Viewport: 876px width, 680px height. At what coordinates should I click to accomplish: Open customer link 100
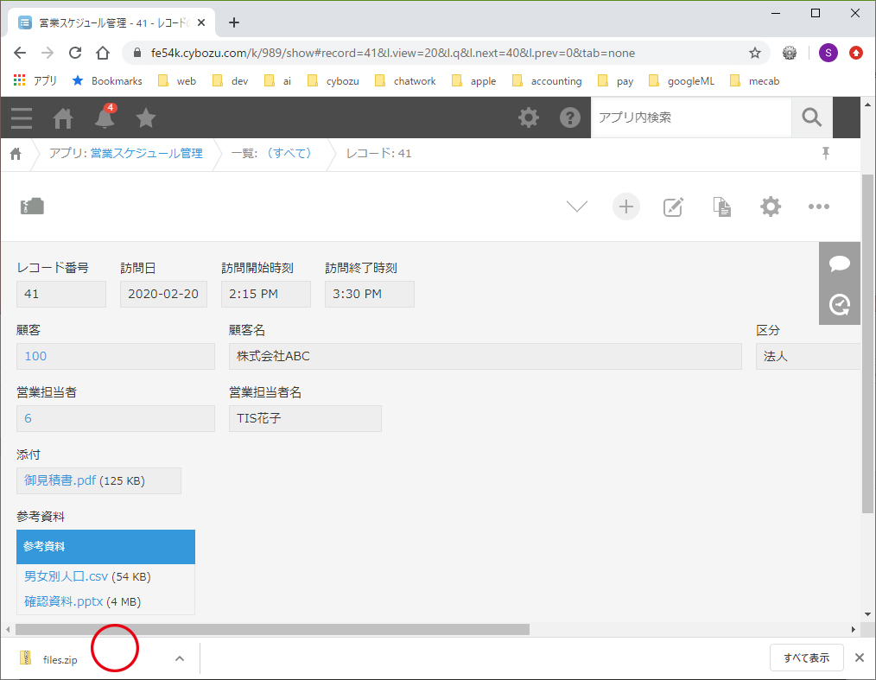click(35, 356)
